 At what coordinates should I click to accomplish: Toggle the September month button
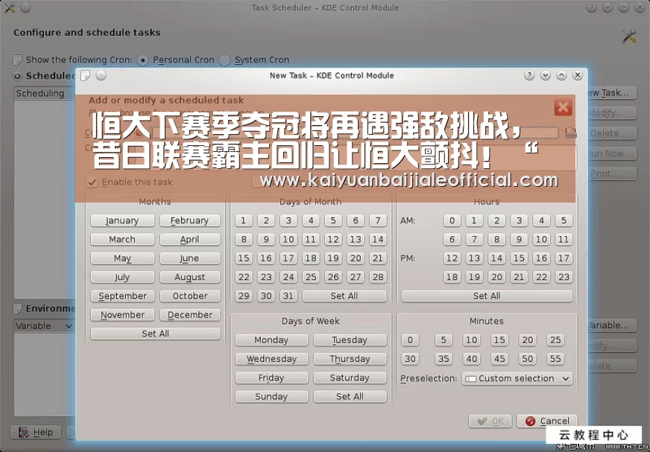click(x=122, y=296)
